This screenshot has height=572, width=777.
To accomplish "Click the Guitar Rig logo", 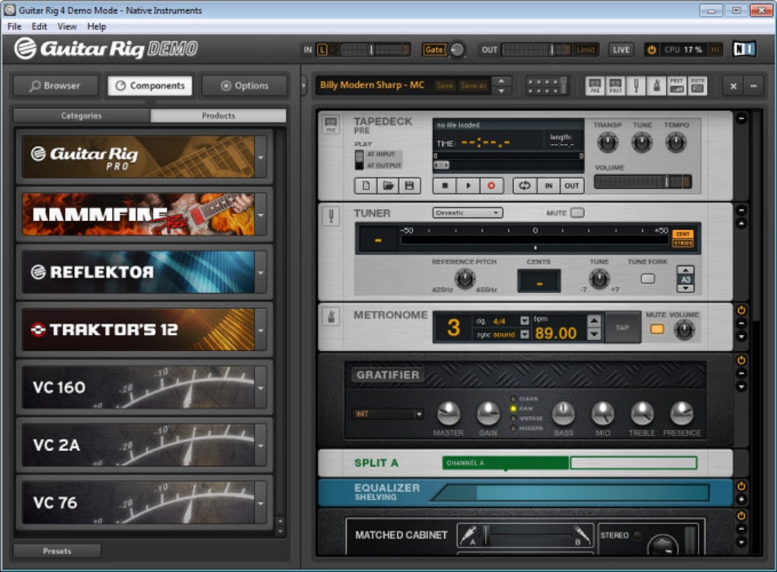I will point(106,49).
